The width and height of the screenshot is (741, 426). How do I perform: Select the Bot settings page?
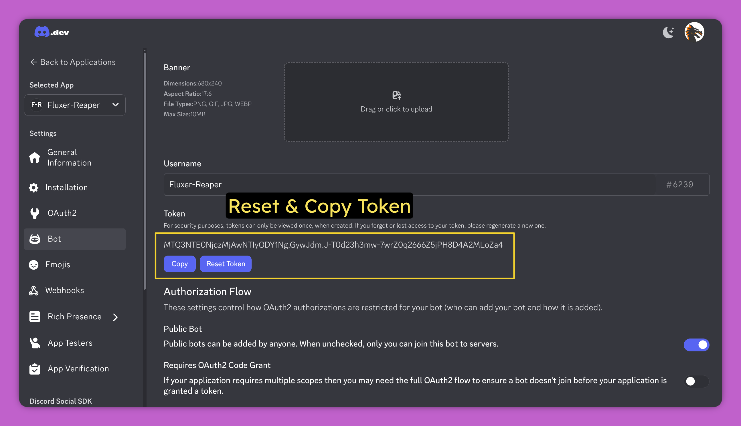coord(75,239)
